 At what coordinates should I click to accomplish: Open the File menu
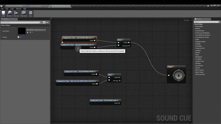[x=2, y=9]
